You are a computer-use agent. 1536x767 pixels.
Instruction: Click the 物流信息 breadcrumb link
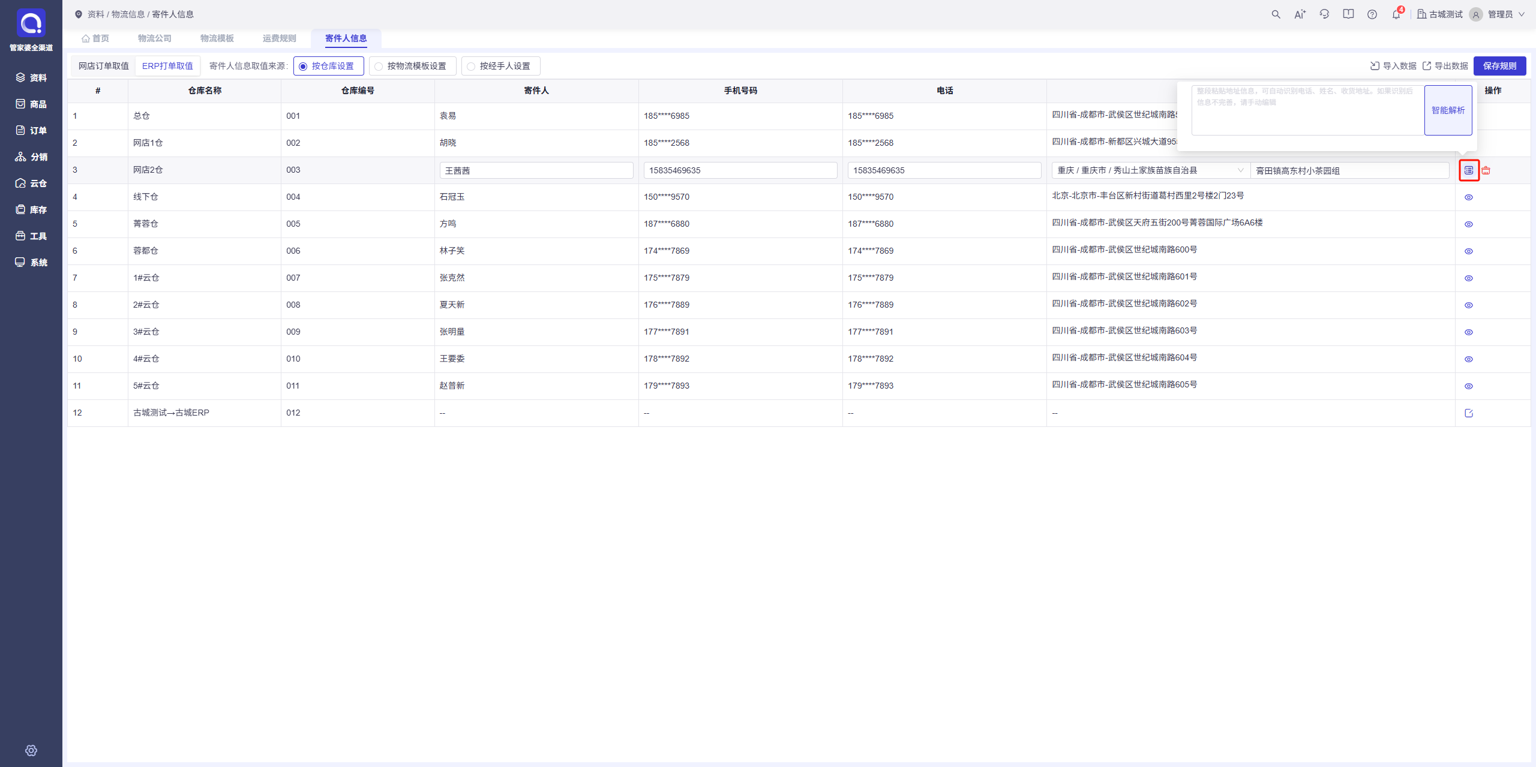[x=128, y=14]
